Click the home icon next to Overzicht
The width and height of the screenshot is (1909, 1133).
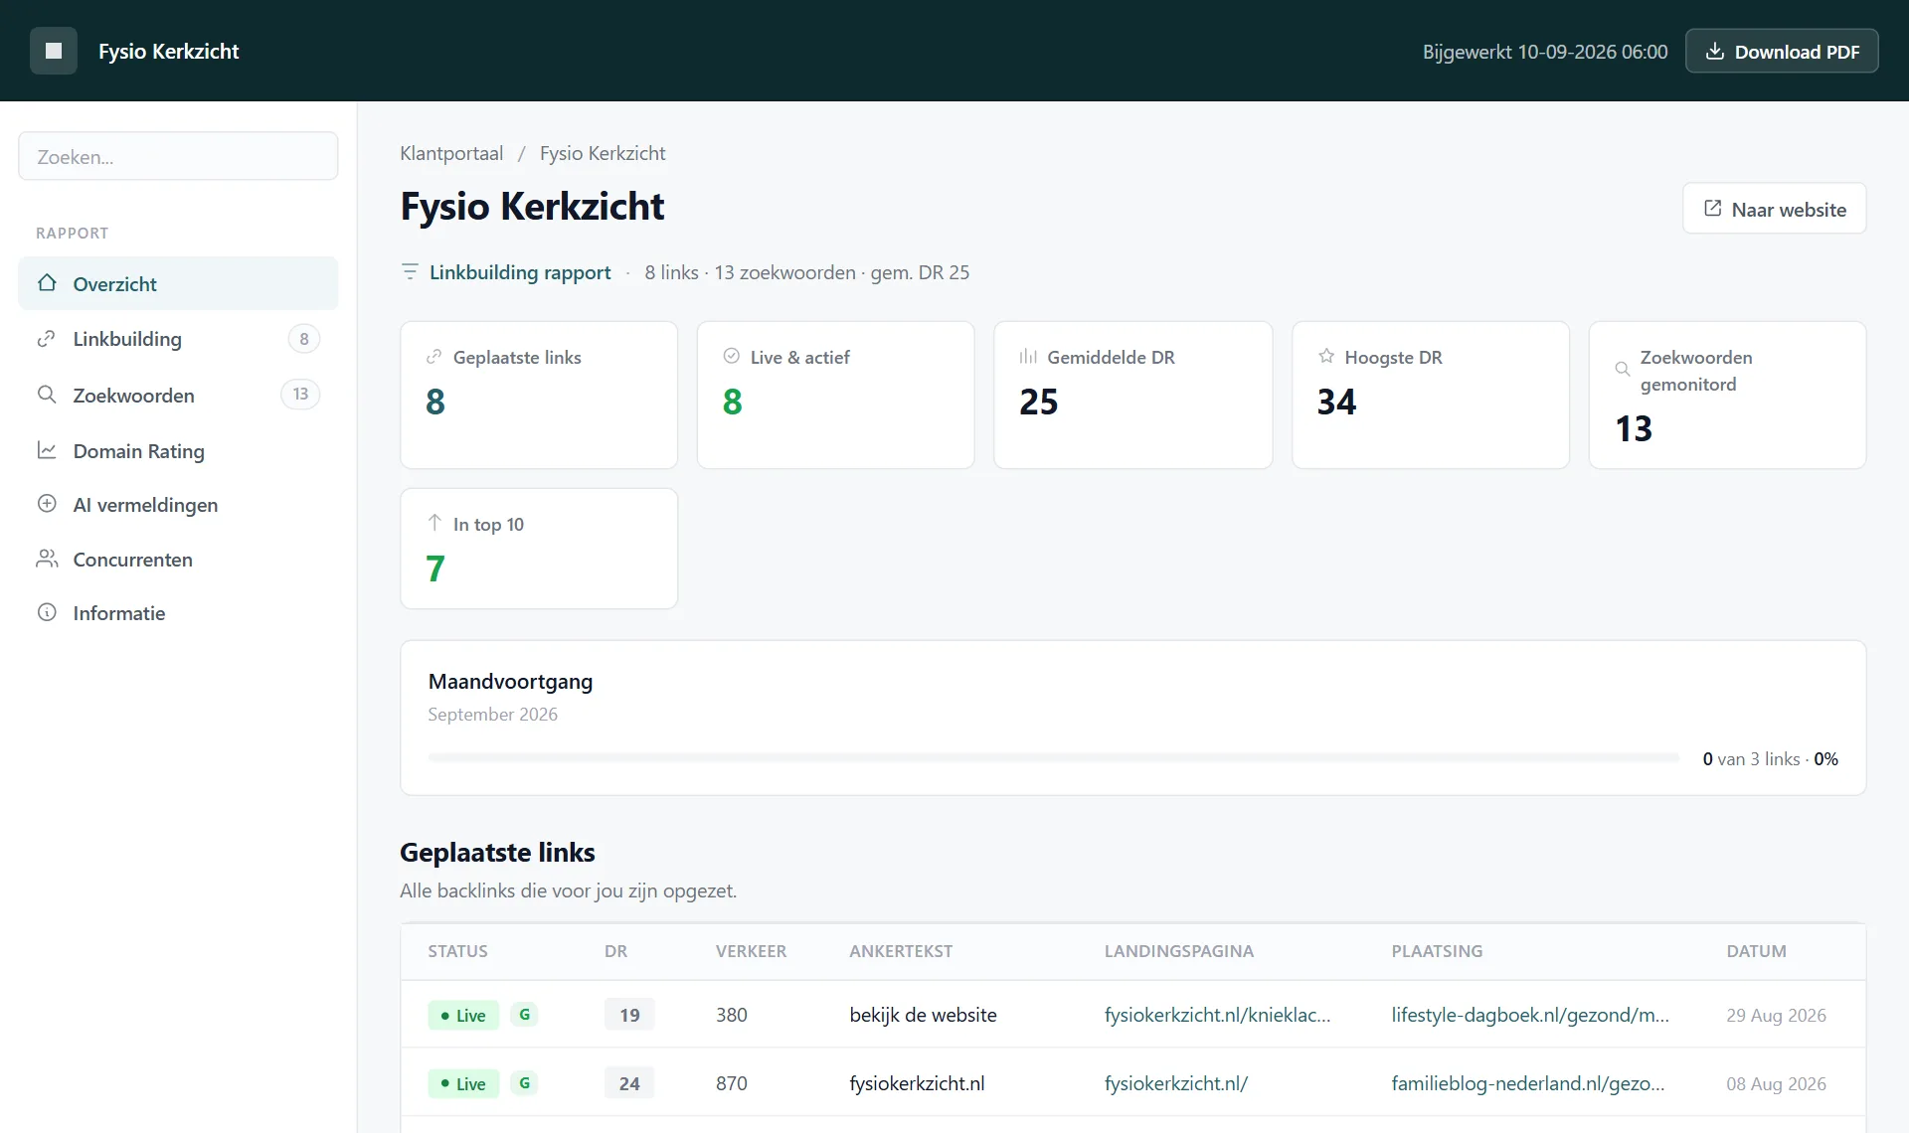coord(47,283)
